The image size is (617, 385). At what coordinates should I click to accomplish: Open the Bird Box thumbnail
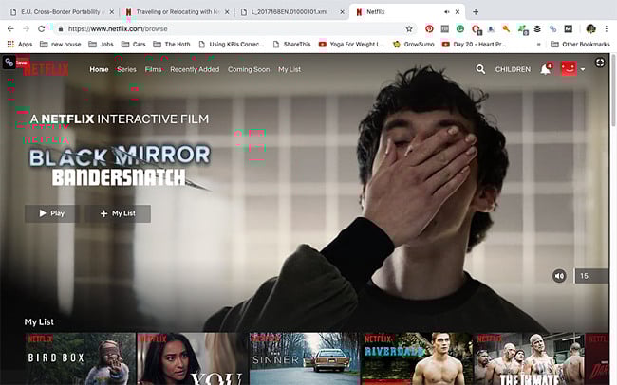81,358
